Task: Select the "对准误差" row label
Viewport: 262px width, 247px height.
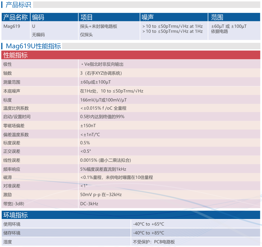Action: [12, 186]
